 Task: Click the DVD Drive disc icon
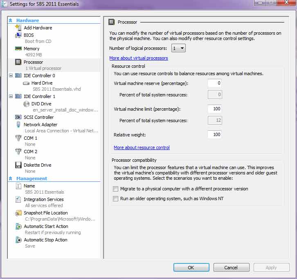pos(26,104)
